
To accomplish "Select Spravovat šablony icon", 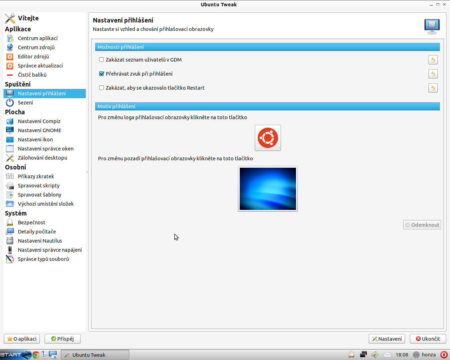I will tap(10, 195).
